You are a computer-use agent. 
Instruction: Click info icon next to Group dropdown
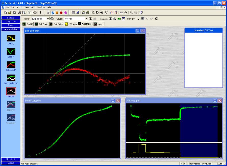coord(52,19)
